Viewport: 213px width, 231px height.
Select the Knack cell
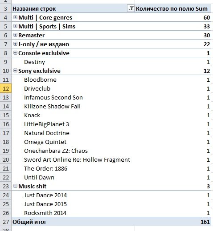point(73,115)
